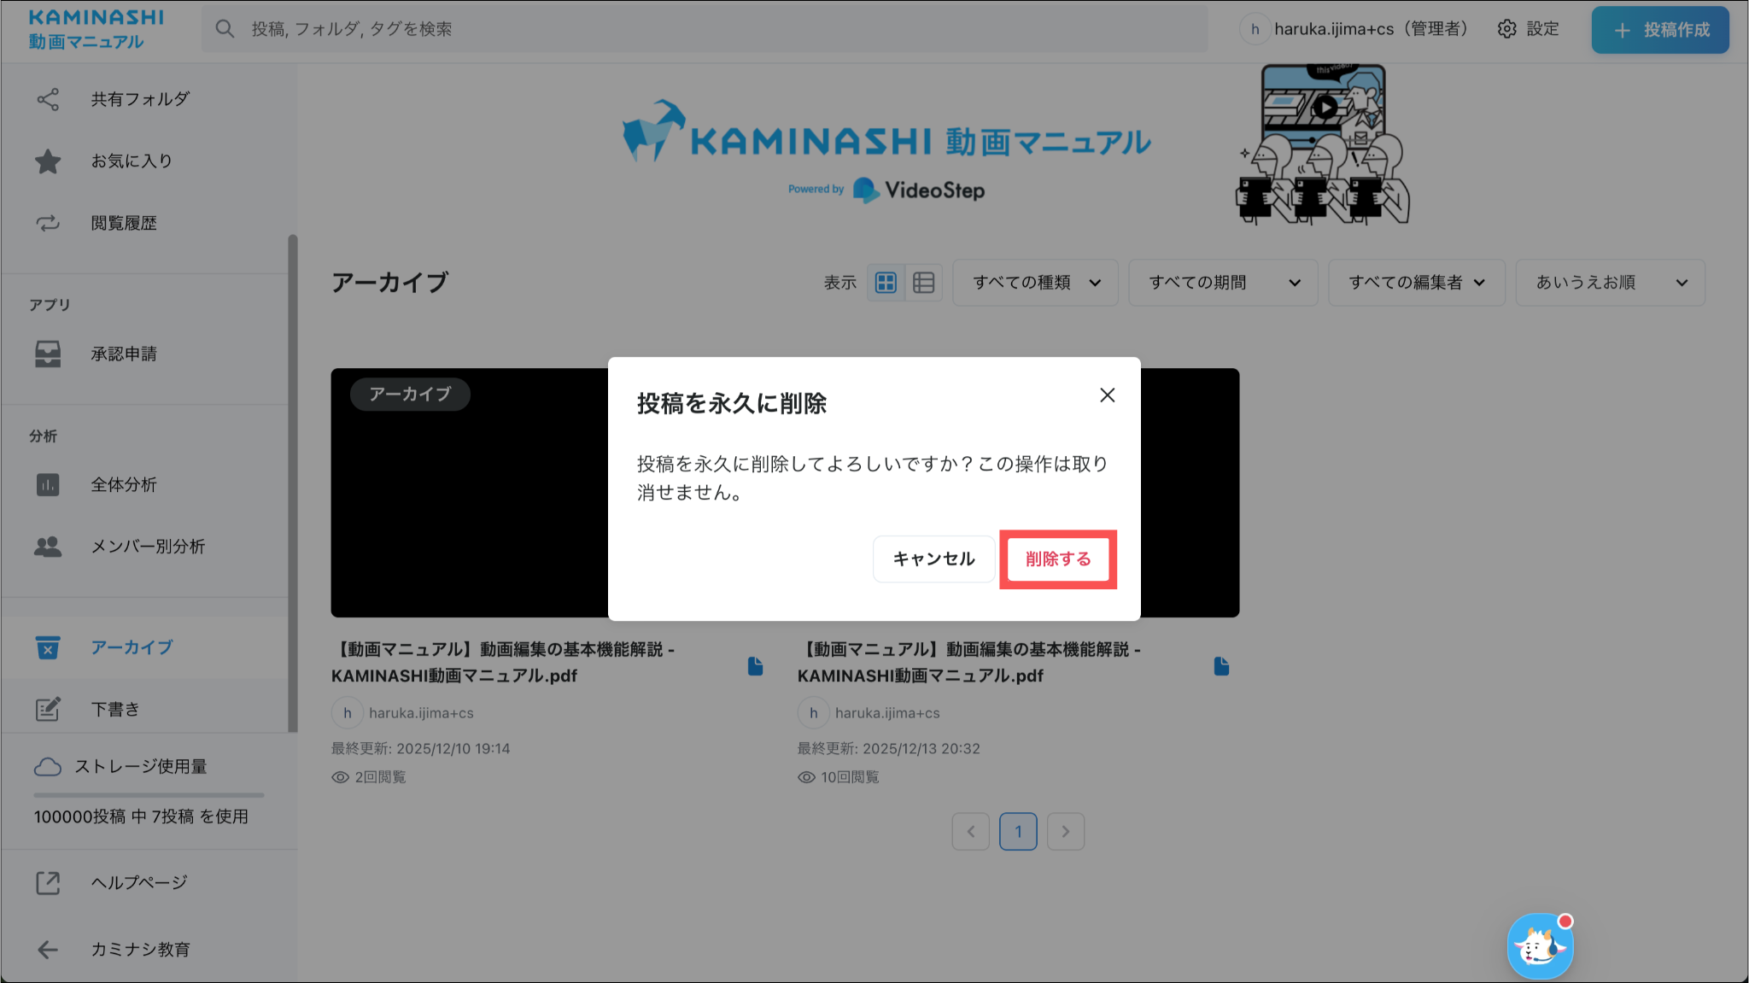This screenshot has height=983, width=1749.
Task: Select アーカイブ in the sidebar
Action: click(132, 647)
